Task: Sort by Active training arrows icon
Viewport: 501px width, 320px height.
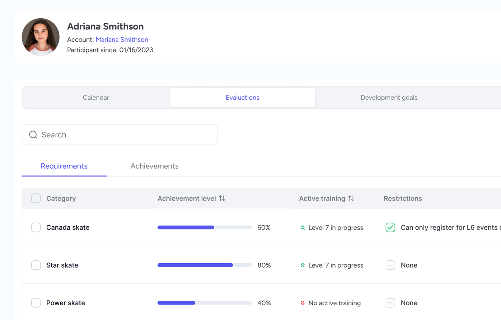Action: click(351, 198)
